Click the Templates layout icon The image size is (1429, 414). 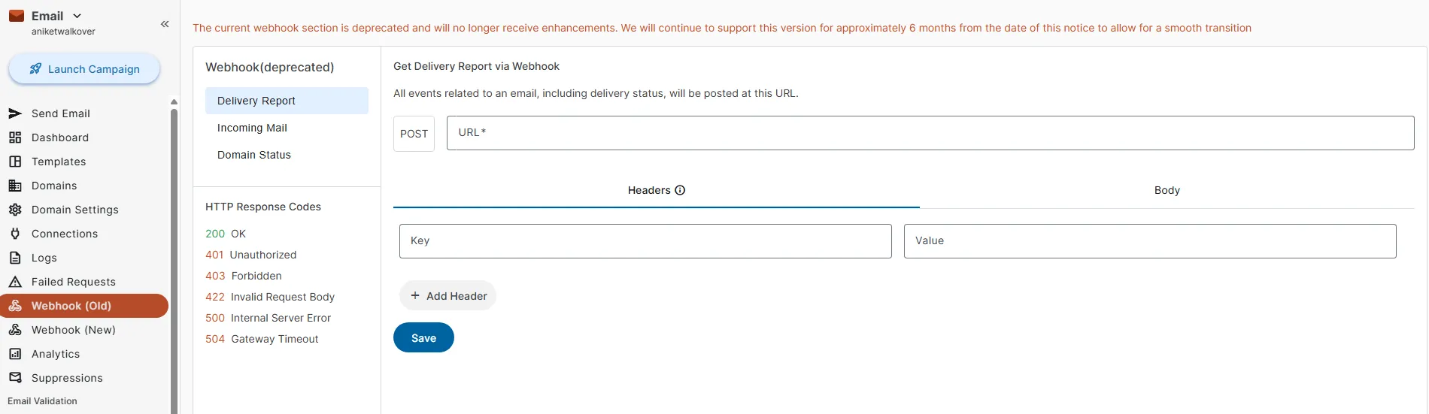[15, 162]
